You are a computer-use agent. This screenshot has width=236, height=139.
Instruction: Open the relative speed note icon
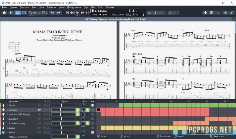click(155, 13)
